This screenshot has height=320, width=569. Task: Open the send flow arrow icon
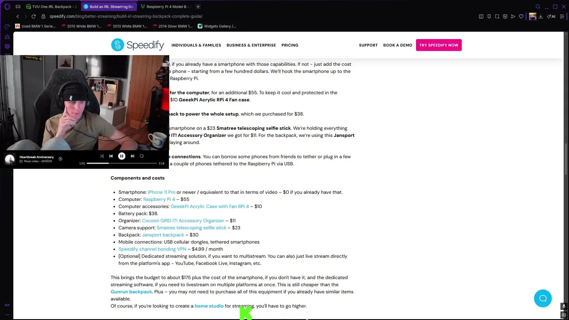[513, 16]
